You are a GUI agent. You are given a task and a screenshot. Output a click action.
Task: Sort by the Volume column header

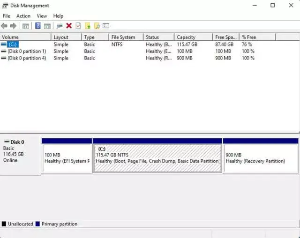(25, 37)
